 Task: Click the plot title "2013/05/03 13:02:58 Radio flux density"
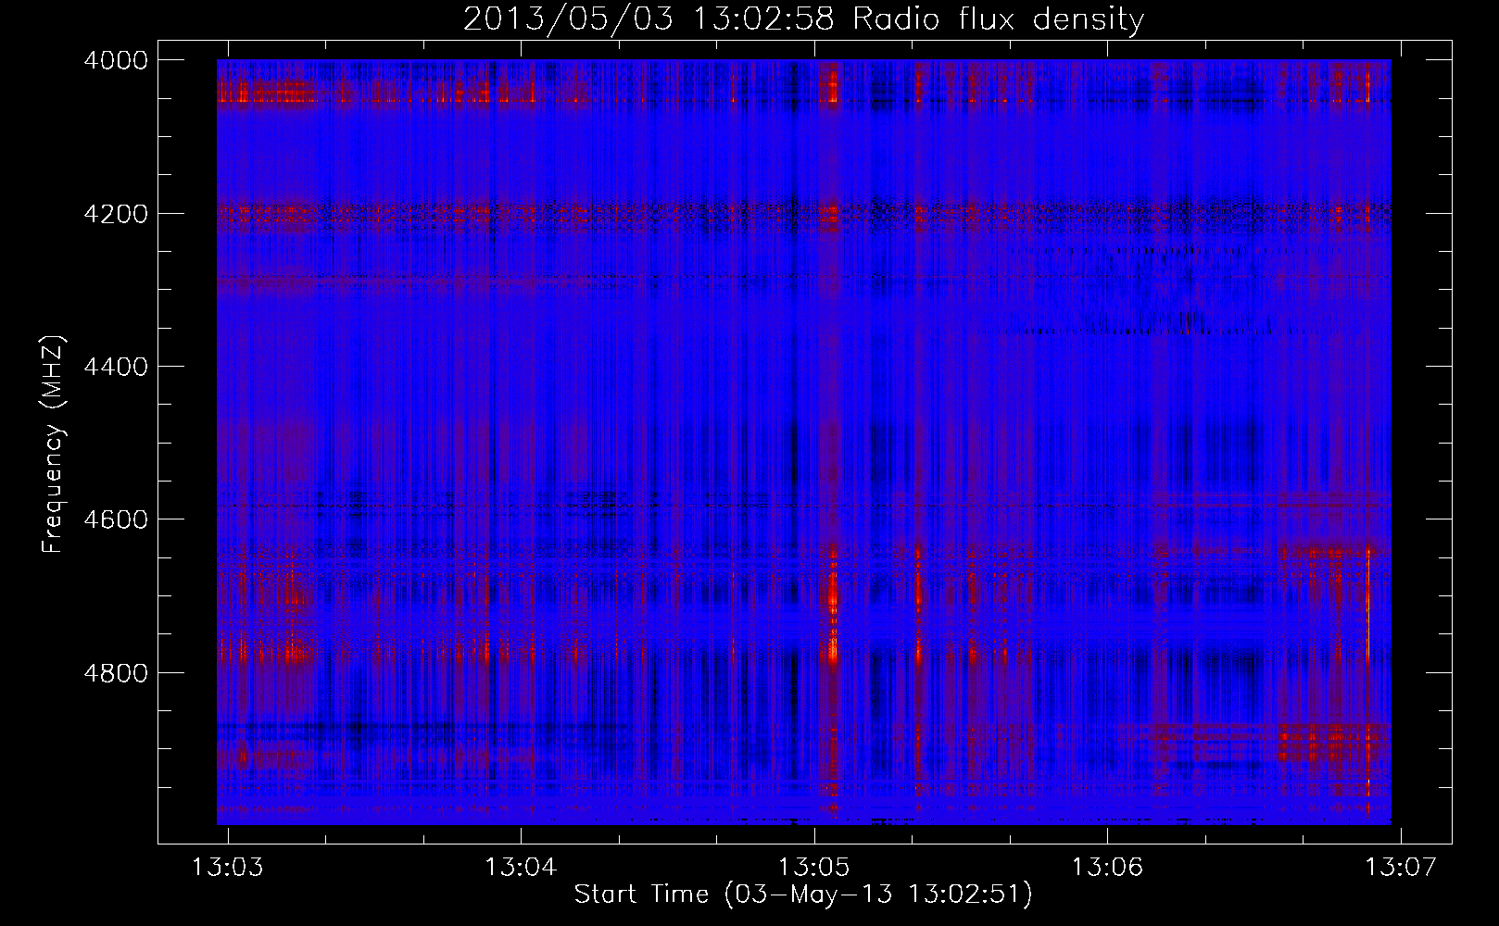click(803, 19)
